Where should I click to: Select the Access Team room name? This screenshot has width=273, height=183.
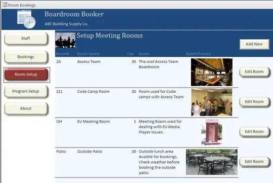point(89,61)
